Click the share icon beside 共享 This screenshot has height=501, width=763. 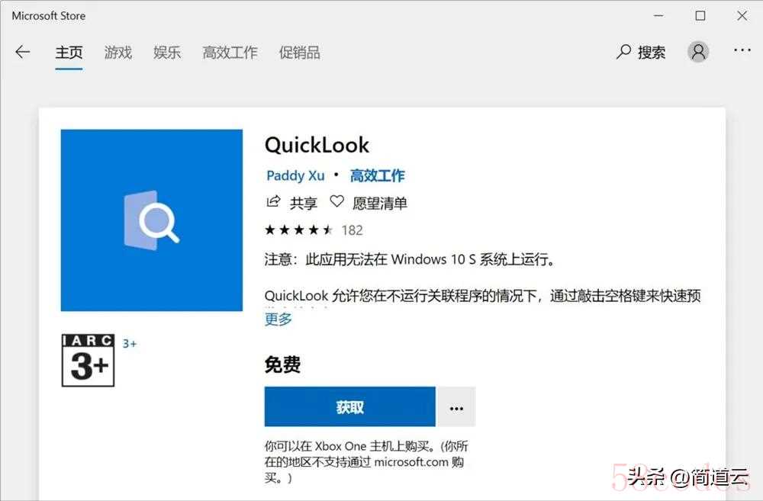coord(273,202)
